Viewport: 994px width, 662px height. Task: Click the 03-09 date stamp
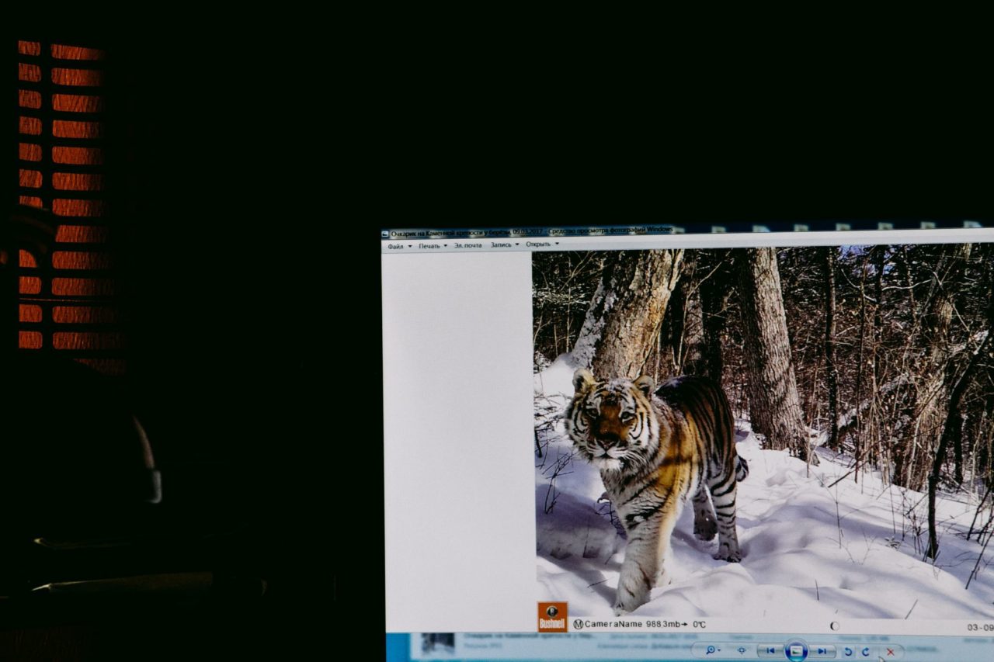coord(979,627)
